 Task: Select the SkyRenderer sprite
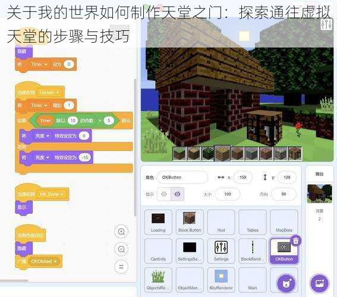(221, 280)
